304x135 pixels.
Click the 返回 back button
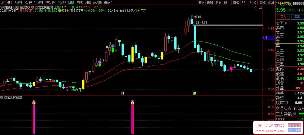[271, 2]
